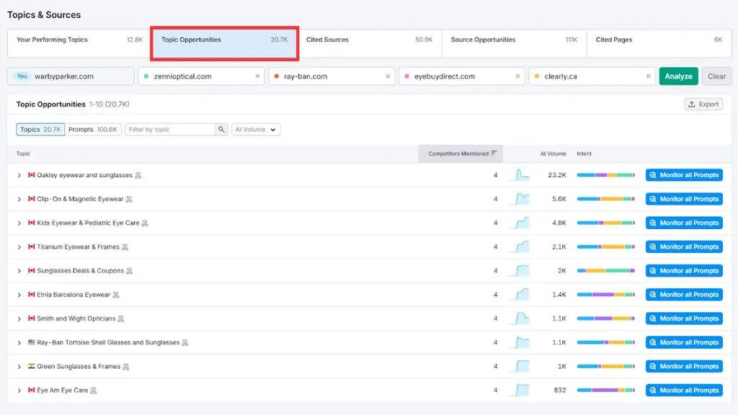
Task: Monitor all Prompts for Green Sunglasses & Frames
Action: (684, 366)
